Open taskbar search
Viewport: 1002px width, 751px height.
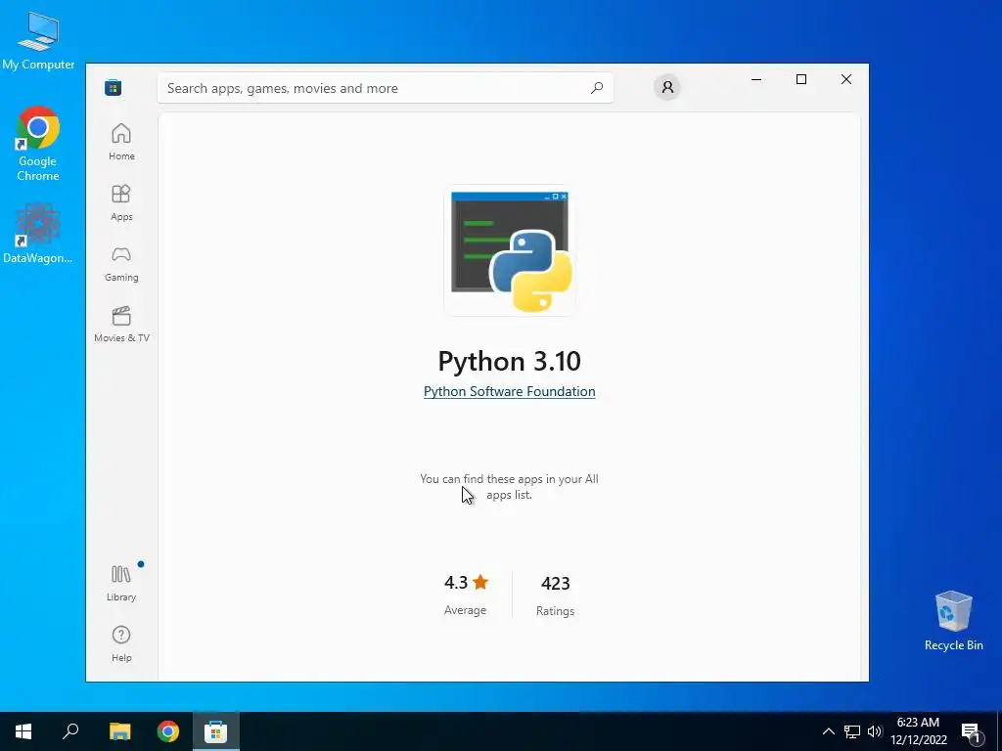click(70, 731)
